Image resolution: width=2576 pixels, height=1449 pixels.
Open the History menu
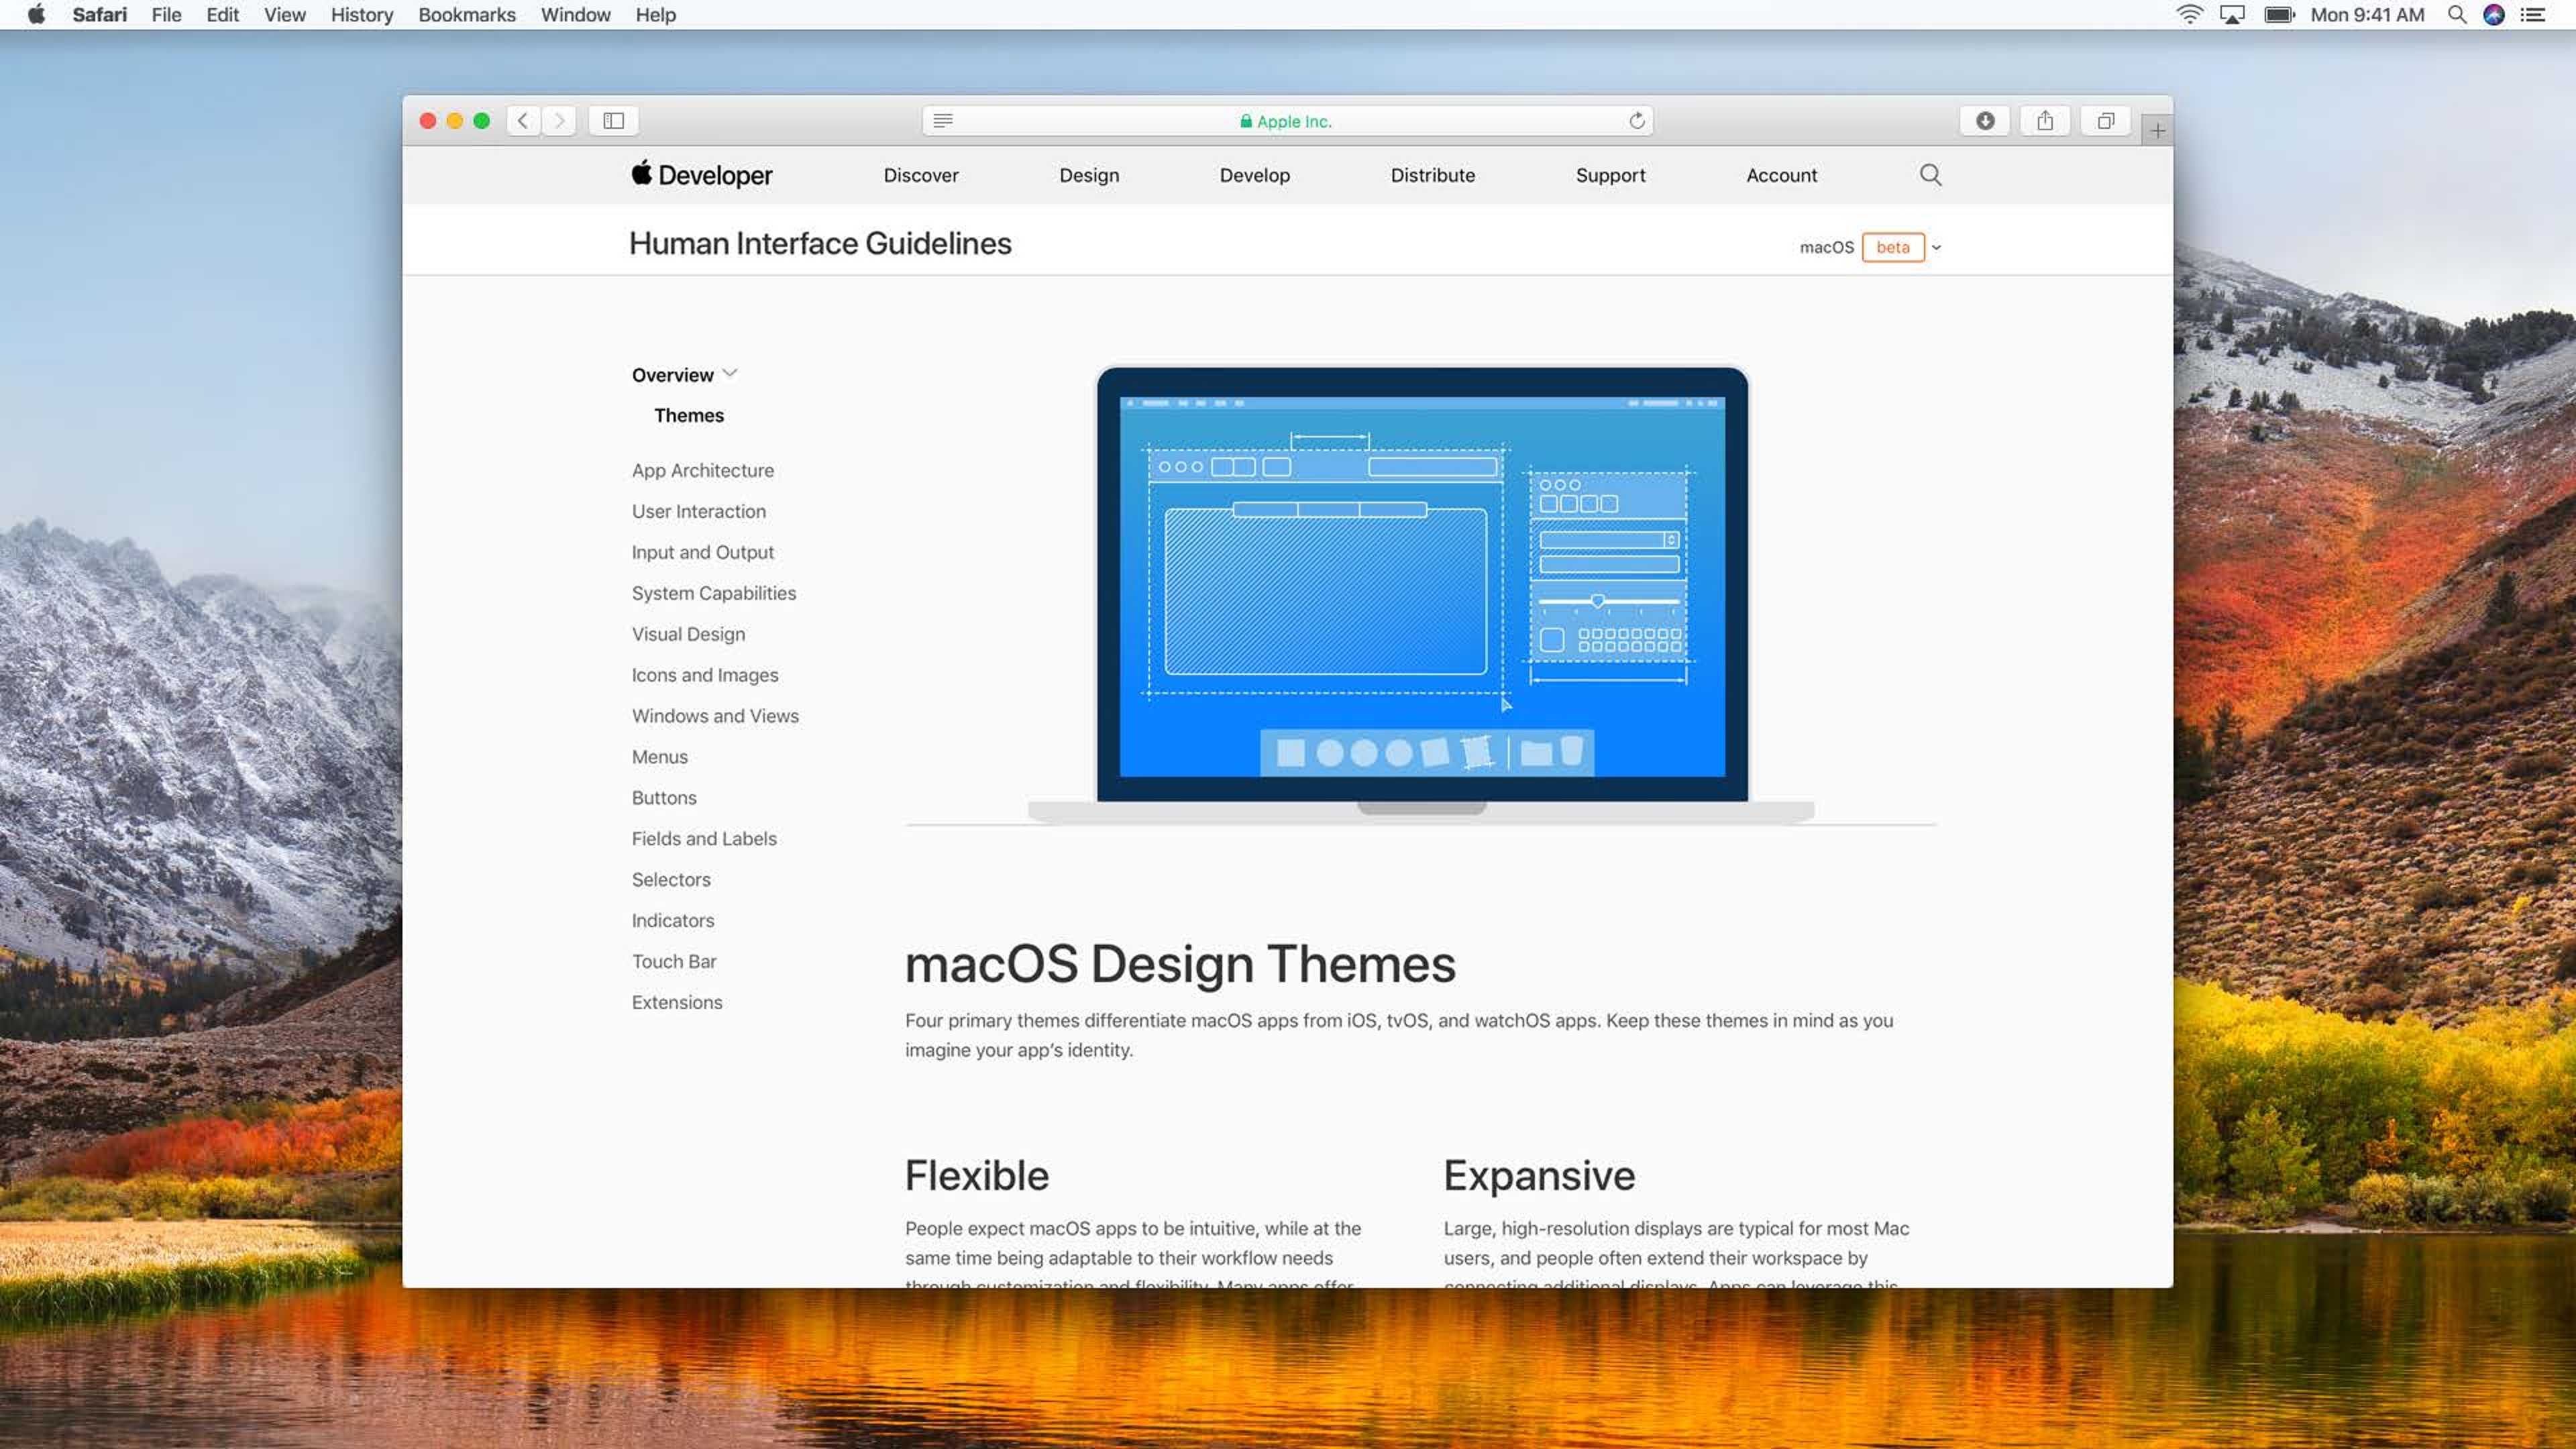tap(362, 15)
